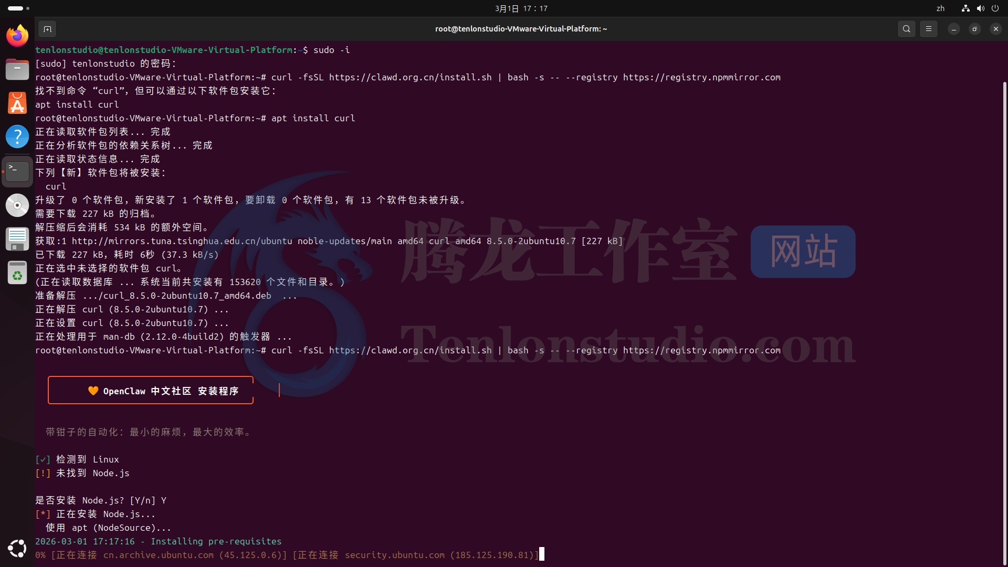Click the terminal vertical scrollbar
The width and height of the screenshot is (1008, 567).
click(1004, 315)
